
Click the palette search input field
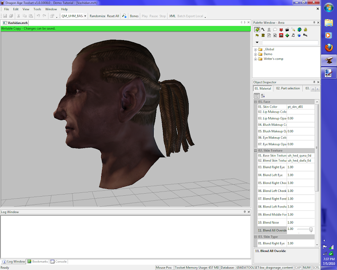tap(290, 43)
